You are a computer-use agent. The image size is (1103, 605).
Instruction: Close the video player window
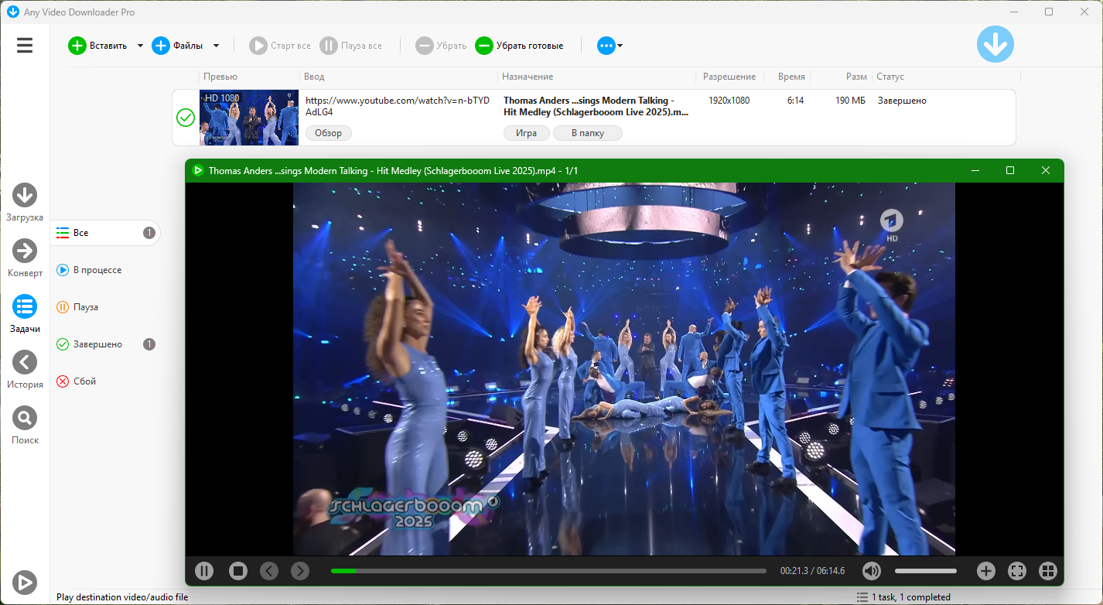(1046, 170)
